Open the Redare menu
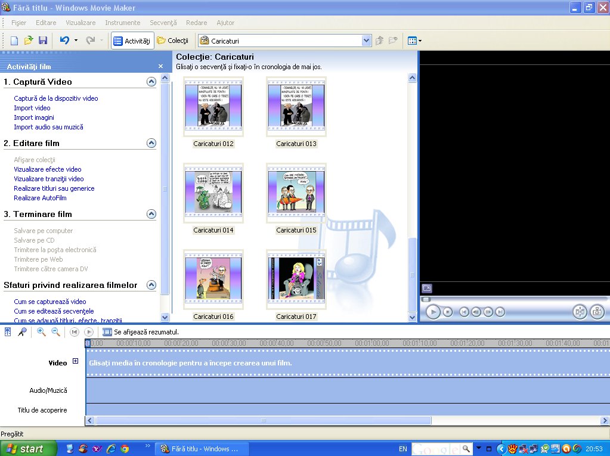Viewport: 610px width, 456px height. [x=196, y=23]
